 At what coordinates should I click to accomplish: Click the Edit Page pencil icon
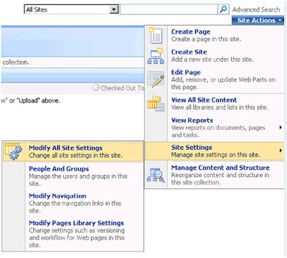pyautogui.click(x=156, y=80)
